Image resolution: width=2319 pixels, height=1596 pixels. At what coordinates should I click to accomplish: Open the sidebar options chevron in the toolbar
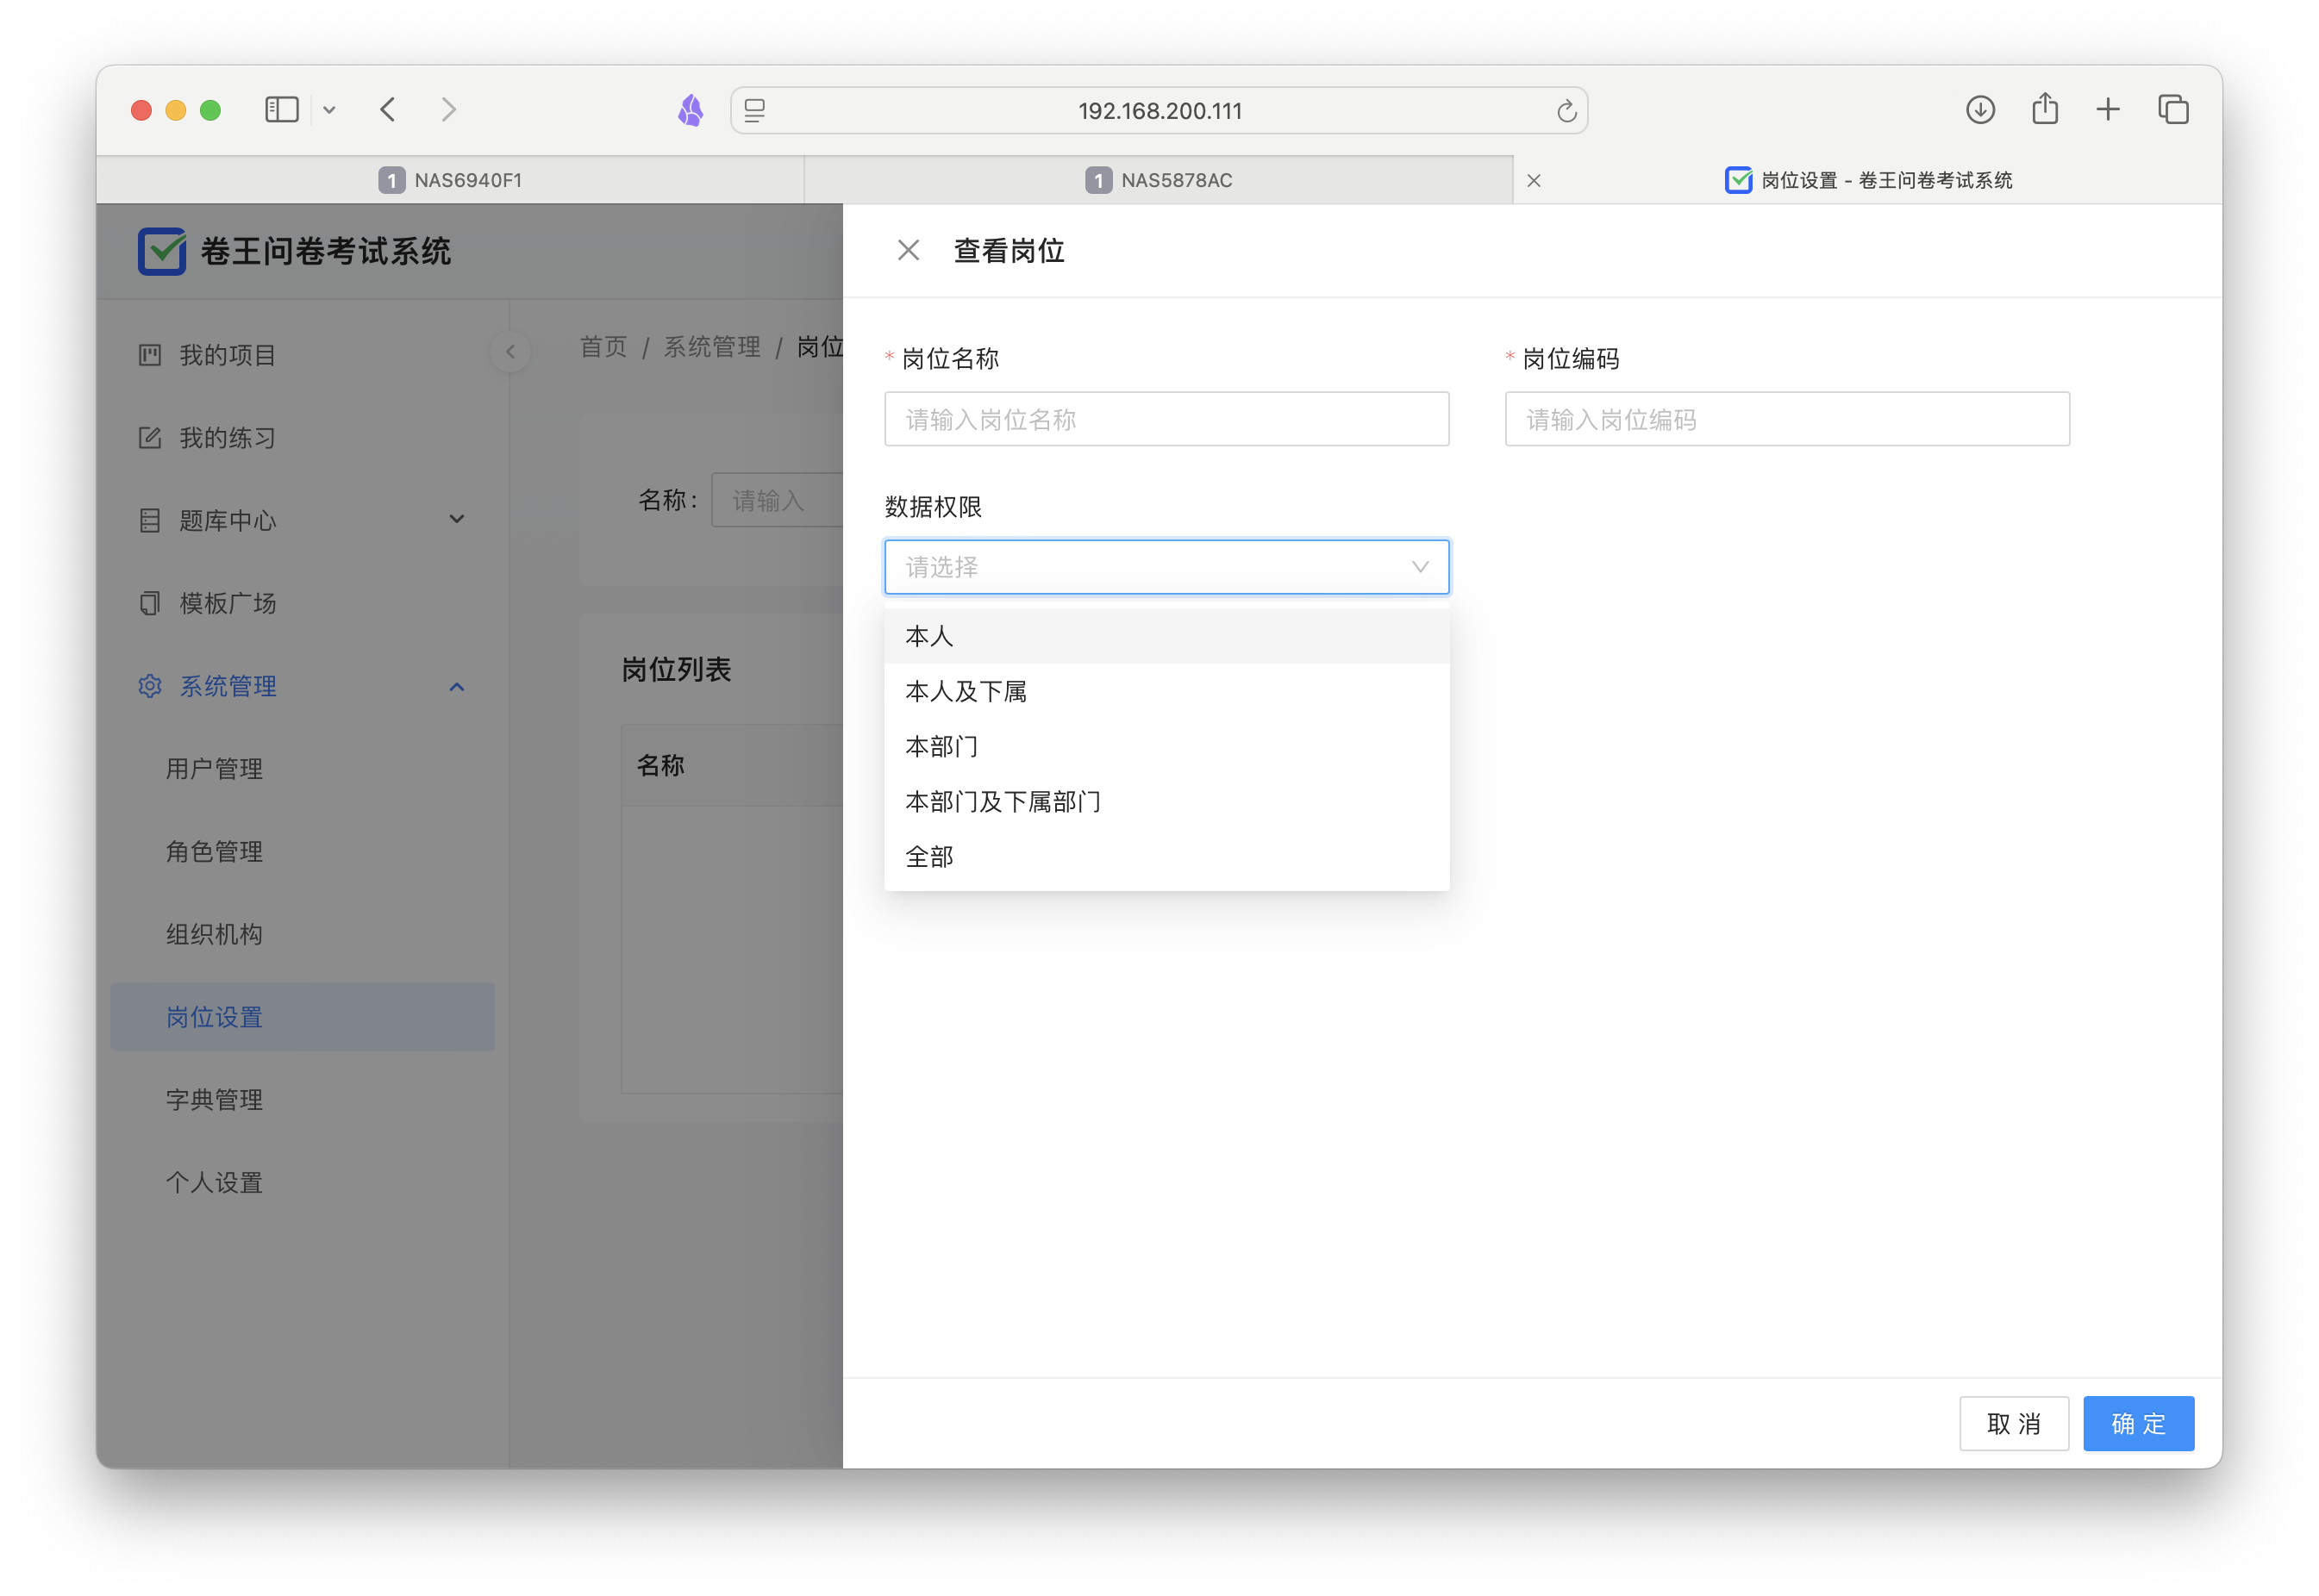pyautogui.click(x=329, y=110)
